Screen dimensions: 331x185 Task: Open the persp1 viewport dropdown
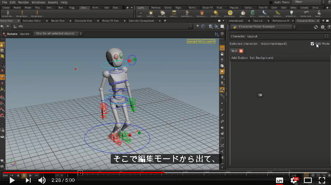click(x=193, y=41)
